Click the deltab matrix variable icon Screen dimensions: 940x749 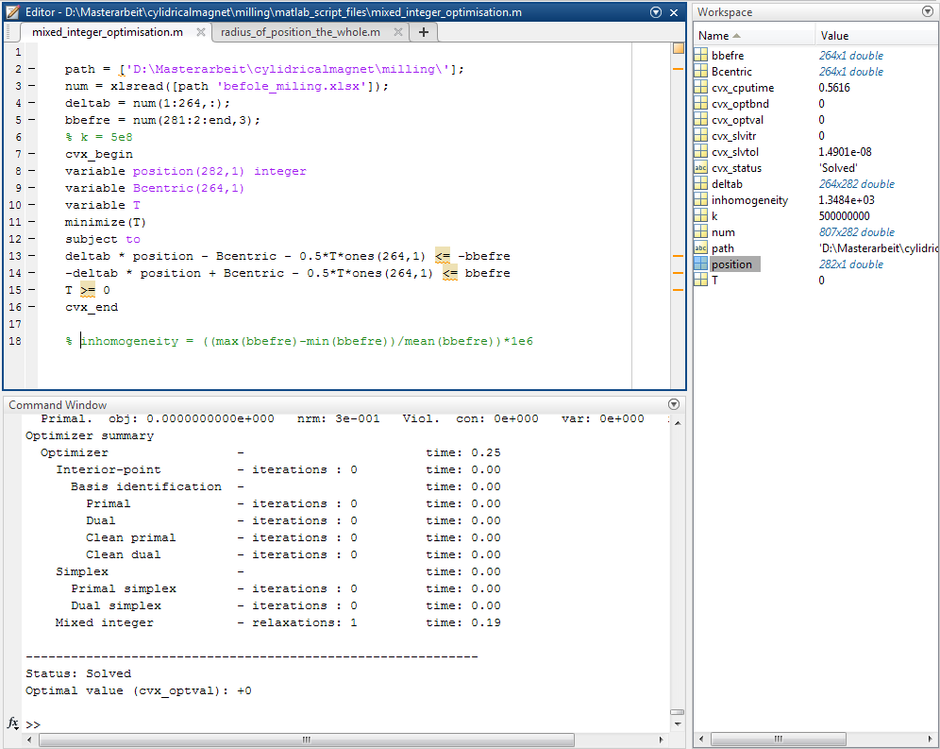[701, 183]
